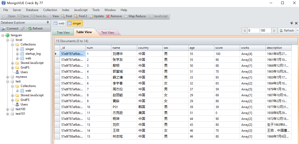
Task: Click Refresh in Database Explorer panel
Action: 35,28
